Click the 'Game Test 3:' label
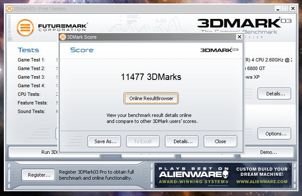 (x=31, y=77)
